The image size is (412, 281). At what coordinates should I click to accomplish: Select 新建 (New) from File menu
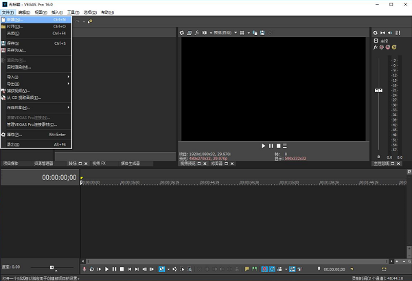(x=36, y=19)
